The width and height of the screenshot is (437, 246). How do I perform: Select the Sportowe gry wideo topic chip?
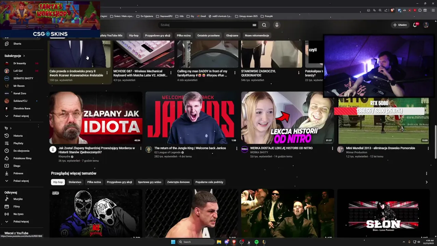[x=150, y=182]
